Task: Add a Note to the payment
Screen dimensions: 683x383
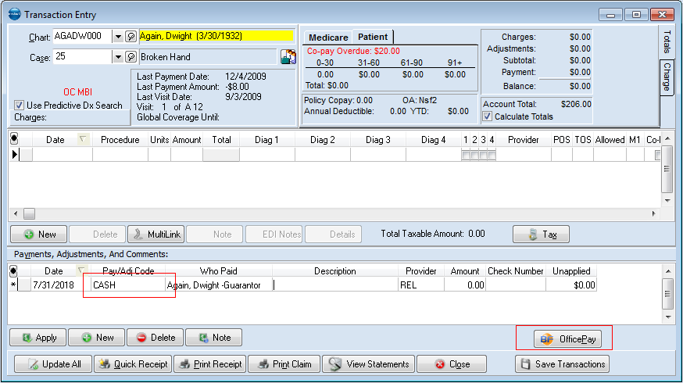Action: point(214,338)
